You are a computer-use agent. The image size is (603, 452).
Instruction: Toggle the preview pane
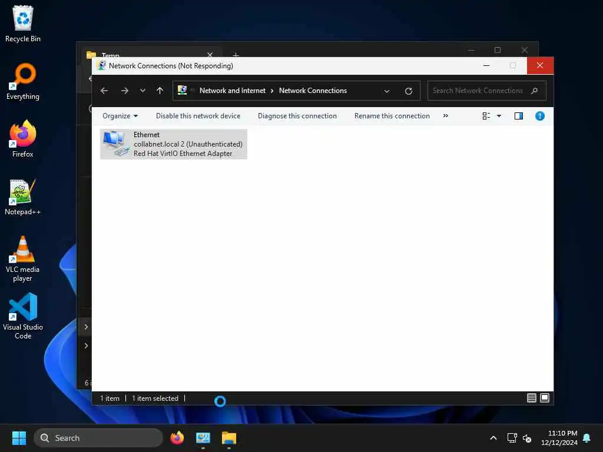518,116
